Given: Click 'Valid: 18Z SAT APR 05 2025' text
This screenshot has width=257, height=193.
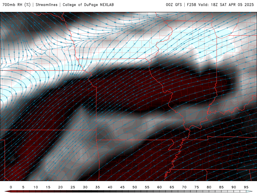Looking at the screenshot, I should pos(226,5).
